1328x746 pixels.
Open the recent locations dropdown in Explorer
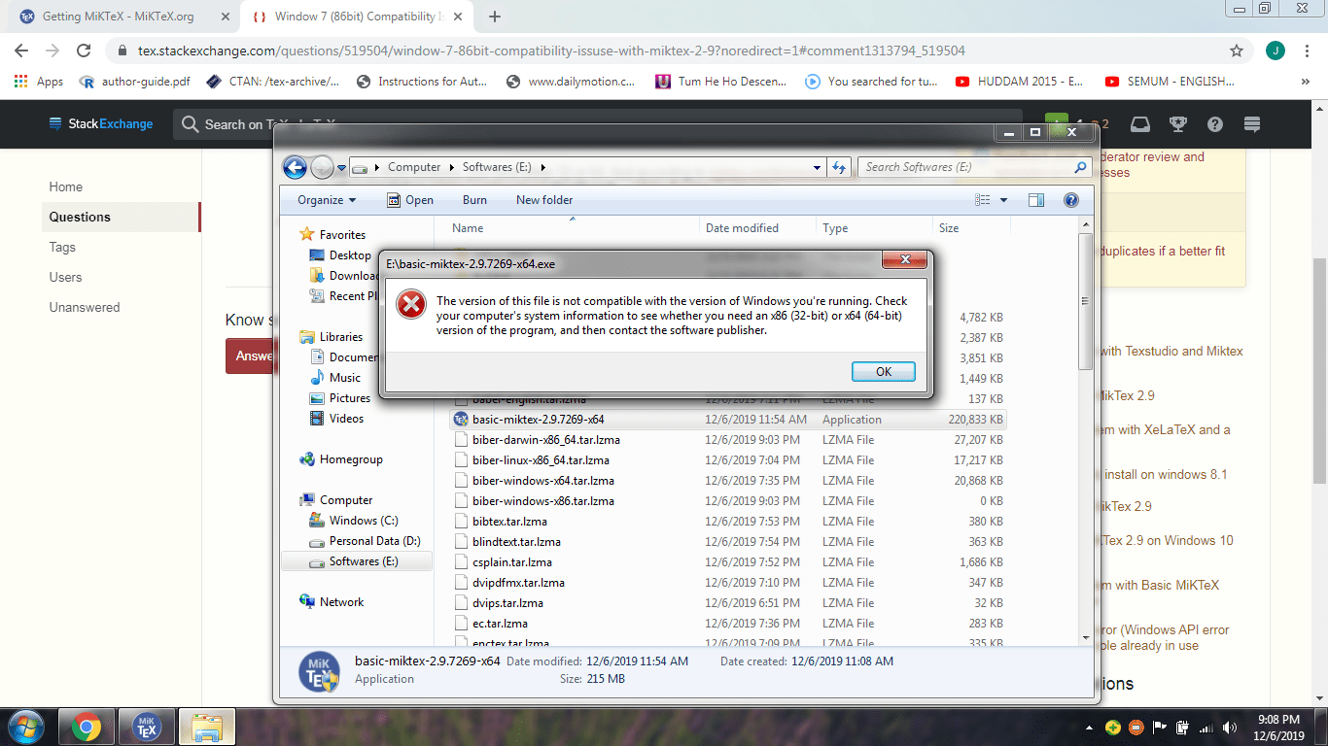coord(341,168)
